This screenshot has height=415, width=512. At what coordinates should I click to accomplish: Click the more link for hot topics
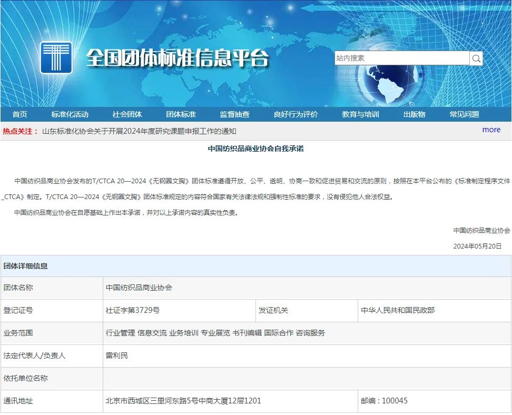click(491, 130)
